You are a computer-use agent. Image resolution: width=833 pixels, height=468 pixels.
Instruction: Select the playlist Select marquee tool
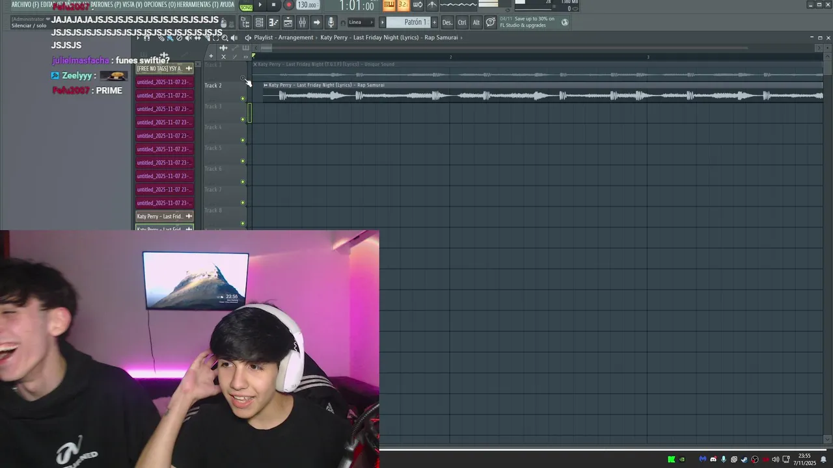point(216,38)
